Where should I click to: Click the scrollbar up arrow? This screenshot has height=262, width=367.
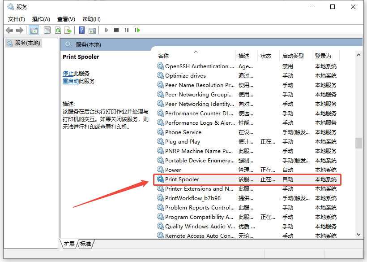(x=358, y=55)
